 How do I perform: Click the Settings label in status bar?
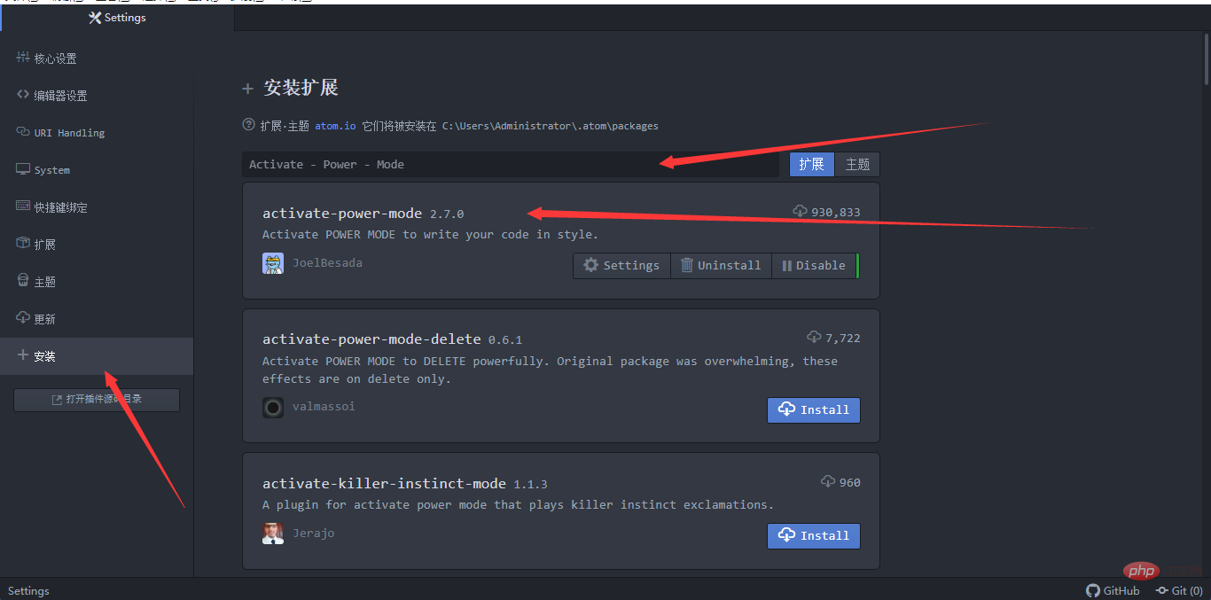[x=28, y=591]
